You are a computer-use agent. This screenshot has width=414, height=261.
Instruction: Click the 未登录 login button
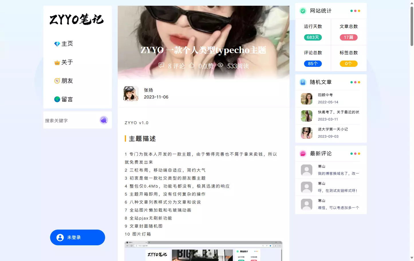(78, 237)
